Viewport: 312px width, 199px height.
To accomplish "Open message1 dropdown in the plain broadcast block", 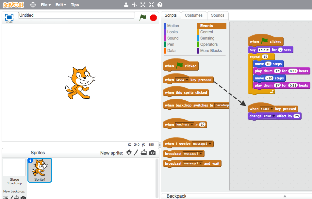I will [x=193, y=154].
